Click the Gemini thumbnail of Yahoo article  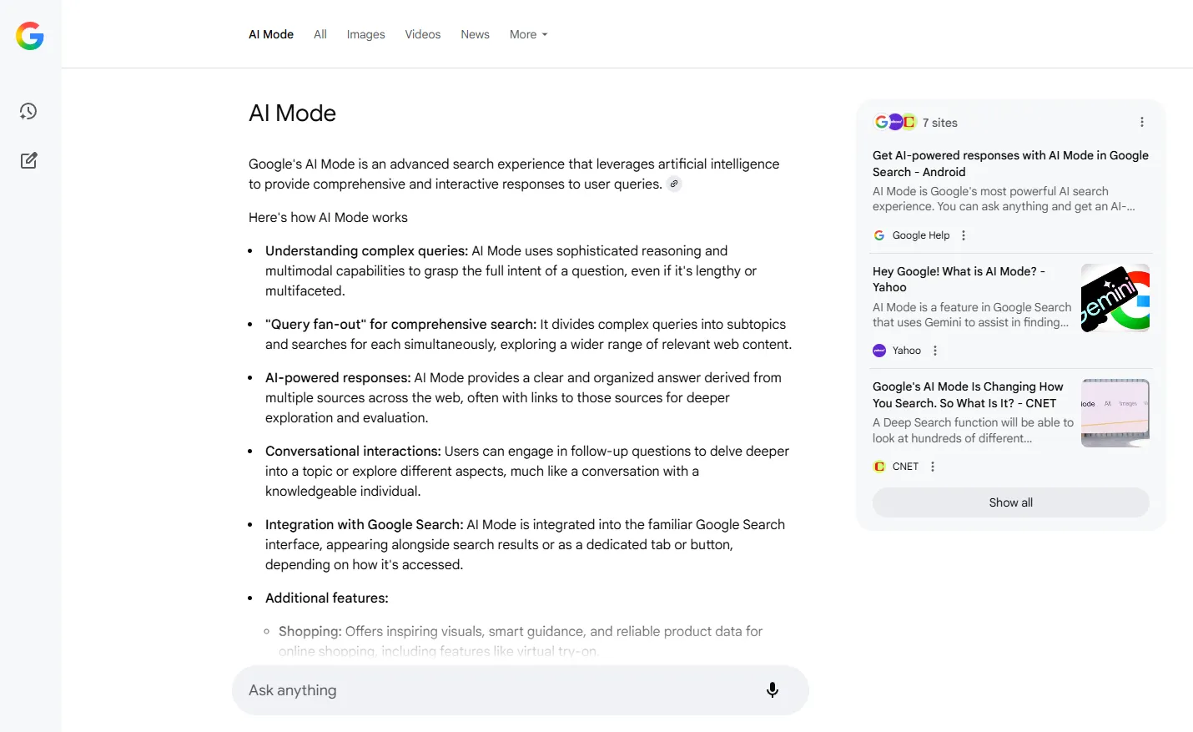[1115, 298]
